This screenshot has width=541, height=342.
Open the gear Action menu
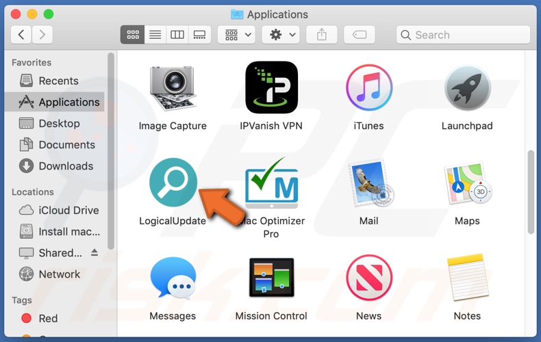(x=281, y=34)
